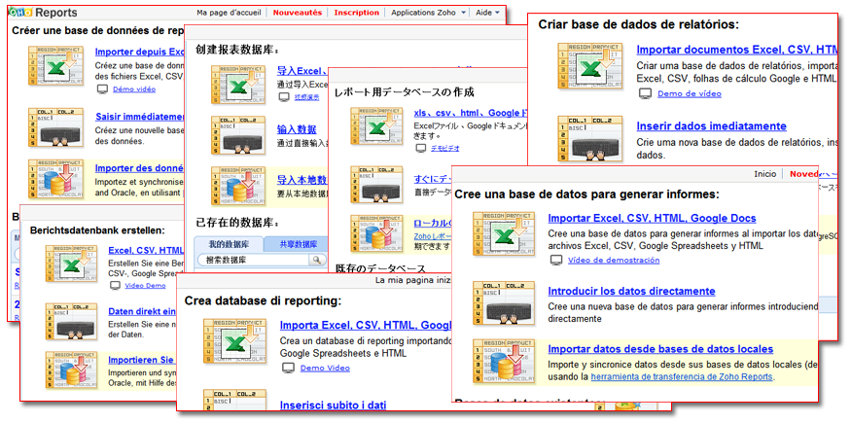851x423 pixels.
Task: Watch Vídeo de demostración link
Action: click(x=614, y=261)
